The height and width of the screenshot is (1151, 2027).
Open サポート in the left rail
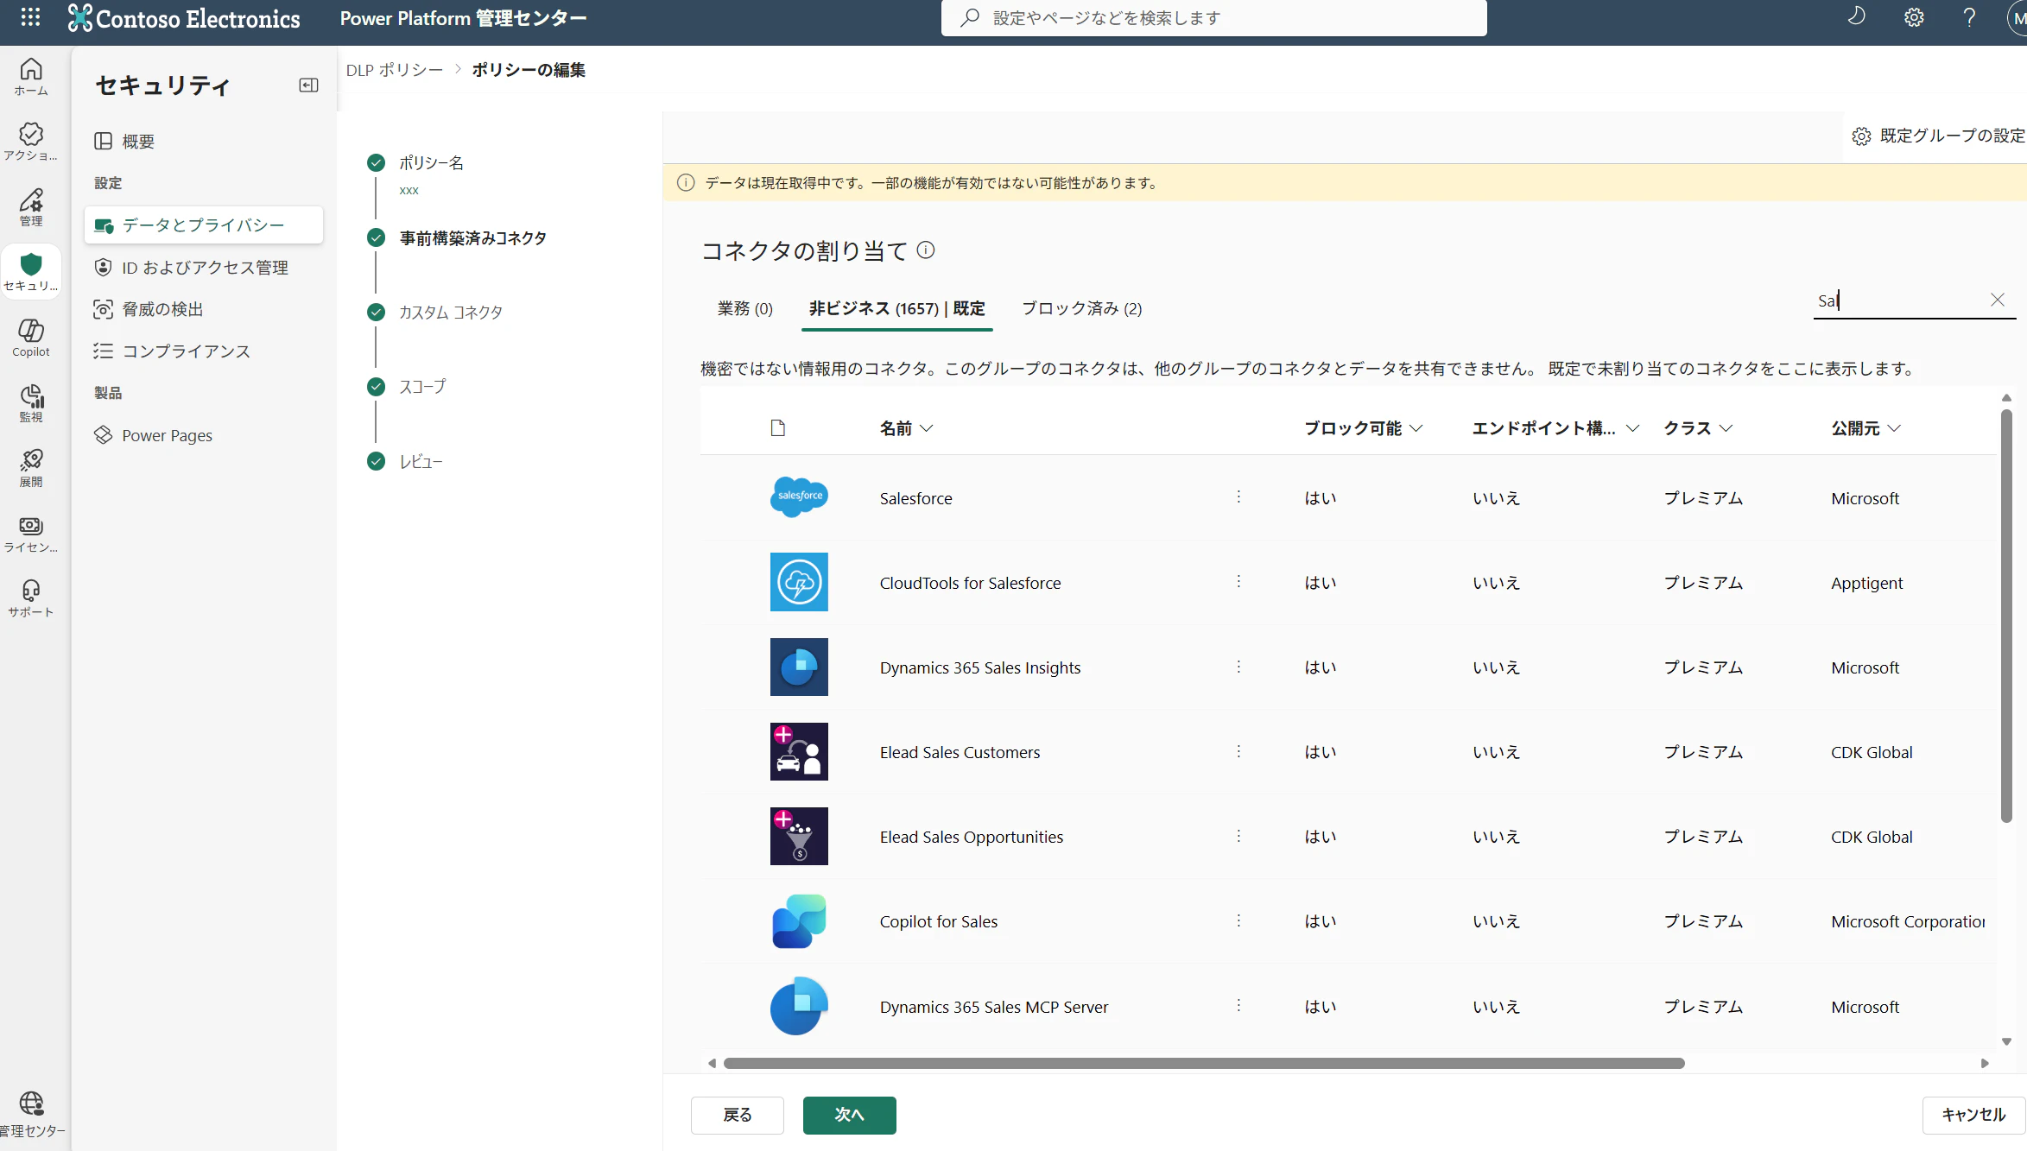coord(31,598)
